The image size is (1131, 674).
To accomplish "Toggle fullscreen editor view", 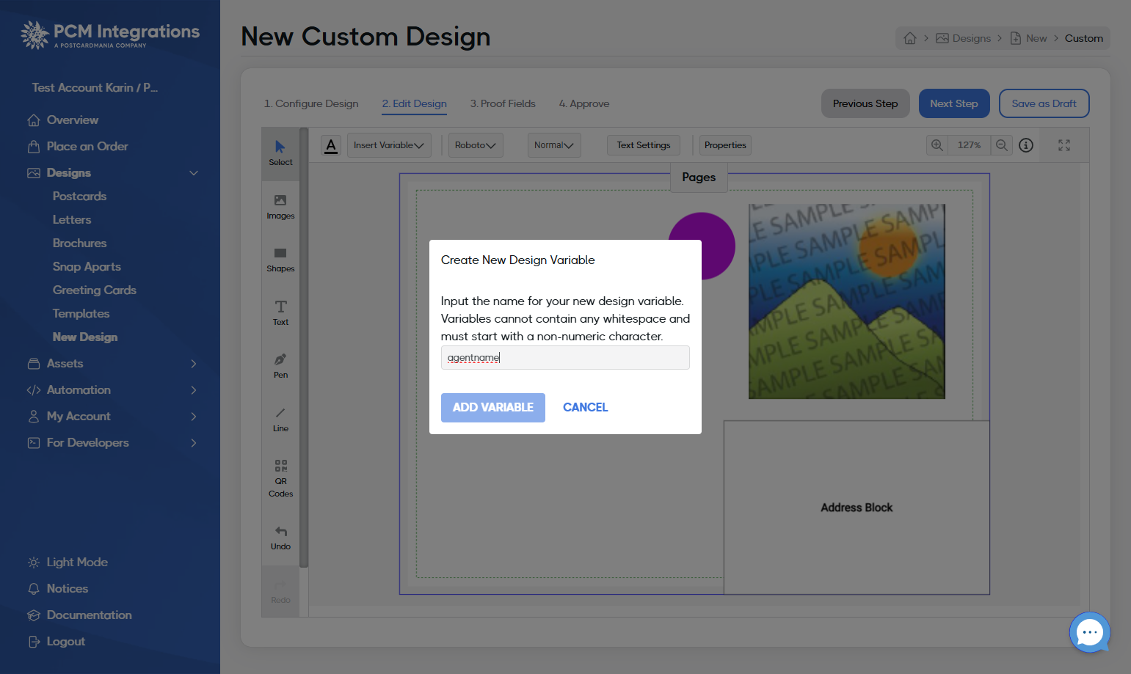I will [x=1064, y=145].
